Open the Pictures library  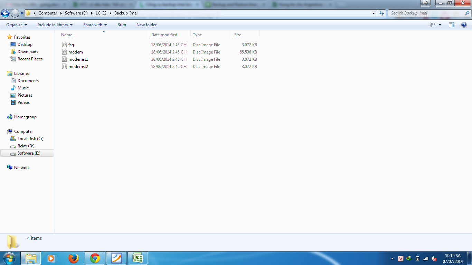[x=25, y=95]
